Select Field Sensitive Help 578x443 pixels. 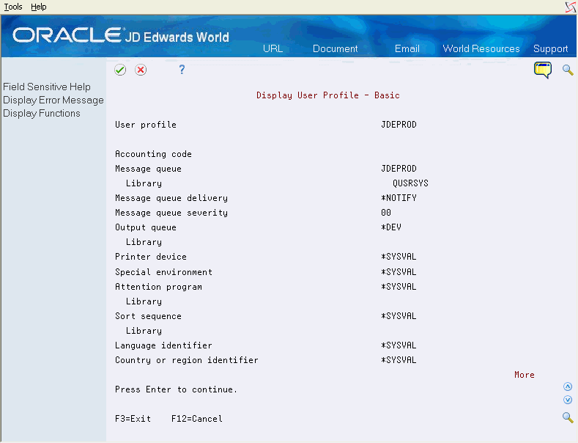click(47, 87)
